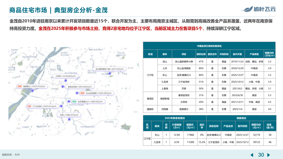Click the 河西南 block cell
Image resolution: width=283 pixels, height=159 pixels.
point(165,109)
